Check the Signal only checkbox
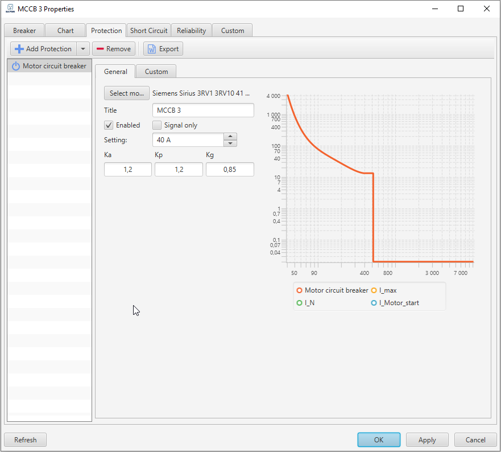This screenshot has width=501, height=452. pyautogui.click(x=157, y=125)
